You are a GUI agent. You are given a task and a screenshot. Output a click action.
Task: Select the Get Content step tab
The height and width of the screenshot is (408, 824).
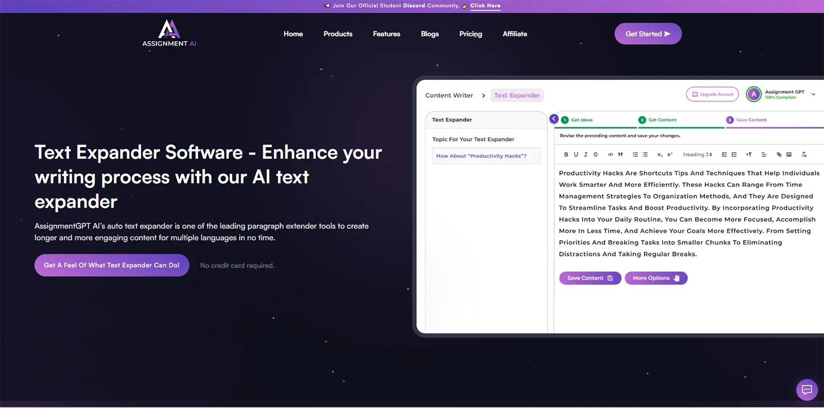pos(658,120)
